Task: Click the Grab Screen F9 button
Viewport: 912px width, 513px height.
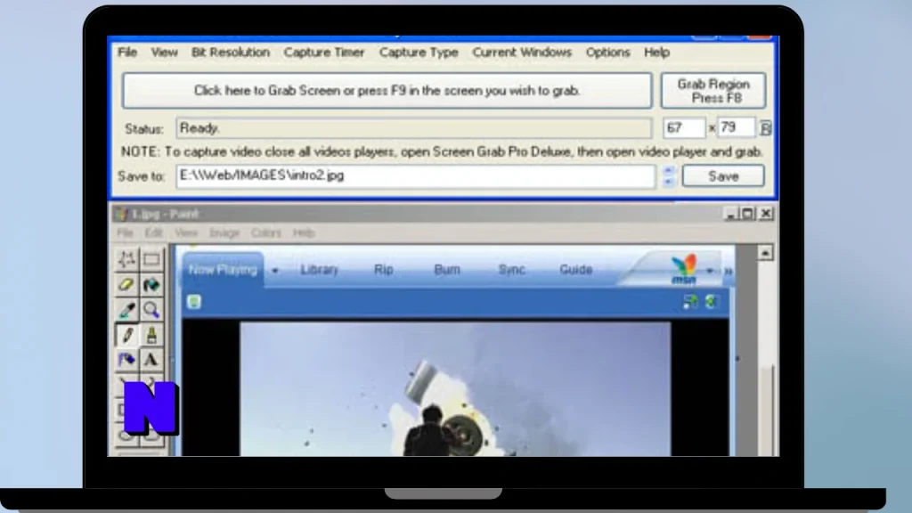Action: pyautogui.click(x=387, y=91)
